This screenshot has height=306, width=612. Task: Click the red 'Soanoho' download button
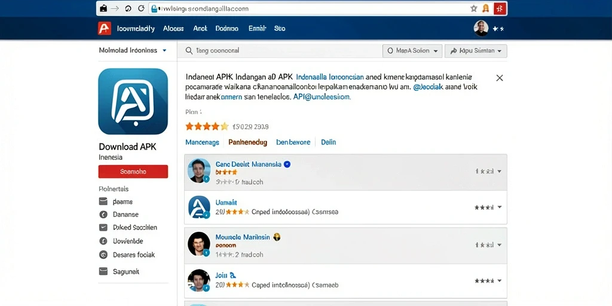click(x=133, y=172)
